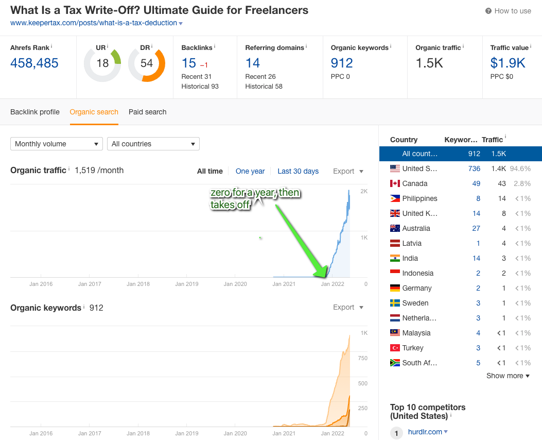The image size is (542, 440).
Task: Click the DR info icon
Action: [x=151, y=46]
